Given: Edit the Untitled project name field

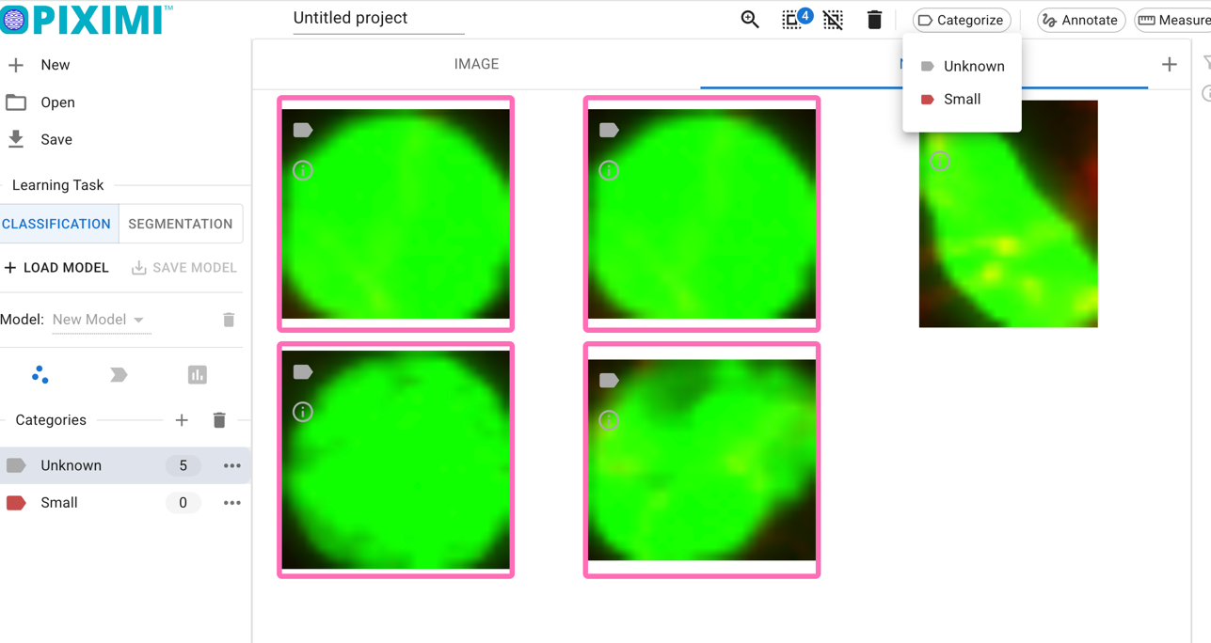Looking at the screenshot, I should (378, 19).
